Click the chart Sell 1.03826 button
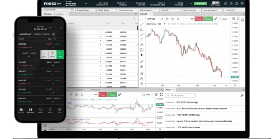Image resolution: width=279 pixels, height=139 pixels. click(x=199, y=19)
